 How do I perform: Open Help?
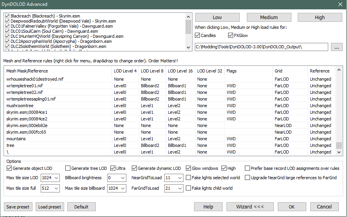pyautogui.click(x=208, y=207)
